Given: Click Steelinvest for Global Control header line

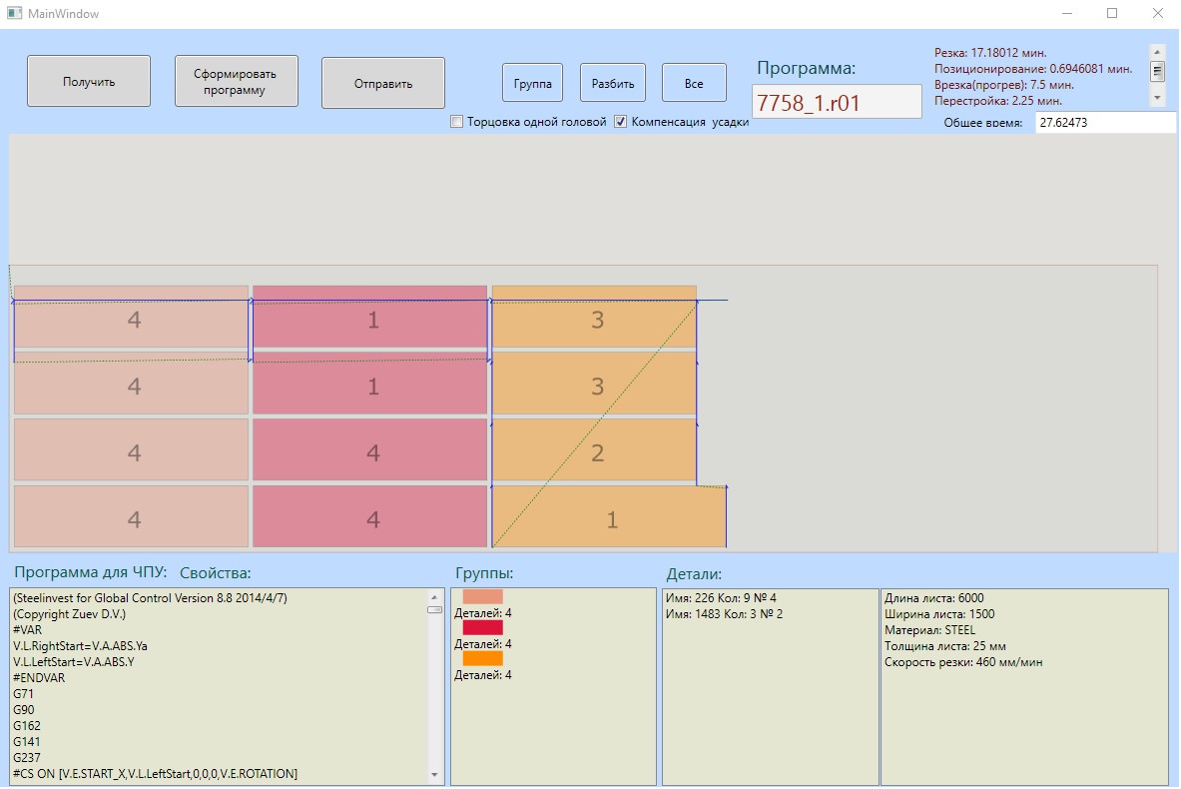Looking at the screenshot, I should coord(150,598).
